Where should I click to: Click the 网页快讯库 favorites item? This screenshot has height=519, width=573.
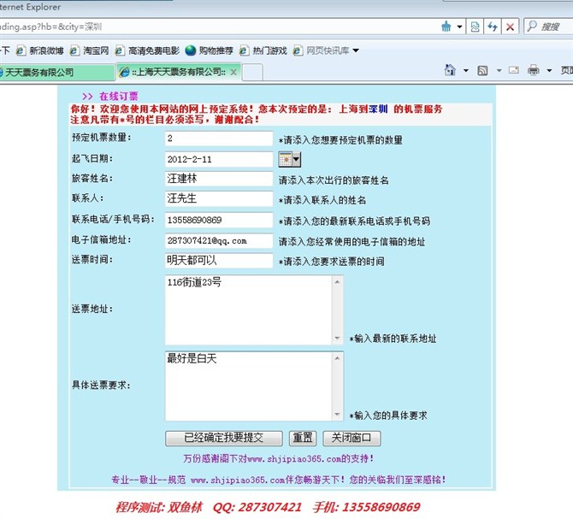(322, 50)
